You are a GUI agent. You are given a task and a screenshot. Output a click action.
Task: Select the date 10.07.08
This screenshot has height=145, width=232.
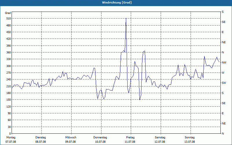click(100, 142)
